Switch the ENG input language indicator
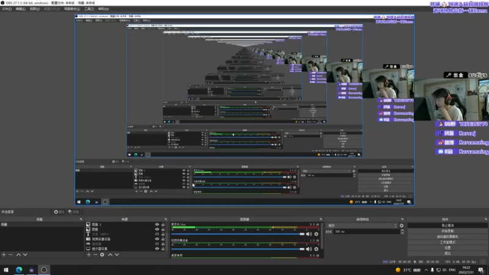The image size is (489, 275). 452,269
